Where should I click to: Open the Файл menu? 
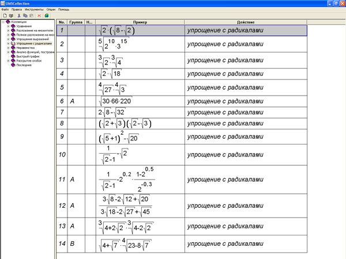pos(6,10)
